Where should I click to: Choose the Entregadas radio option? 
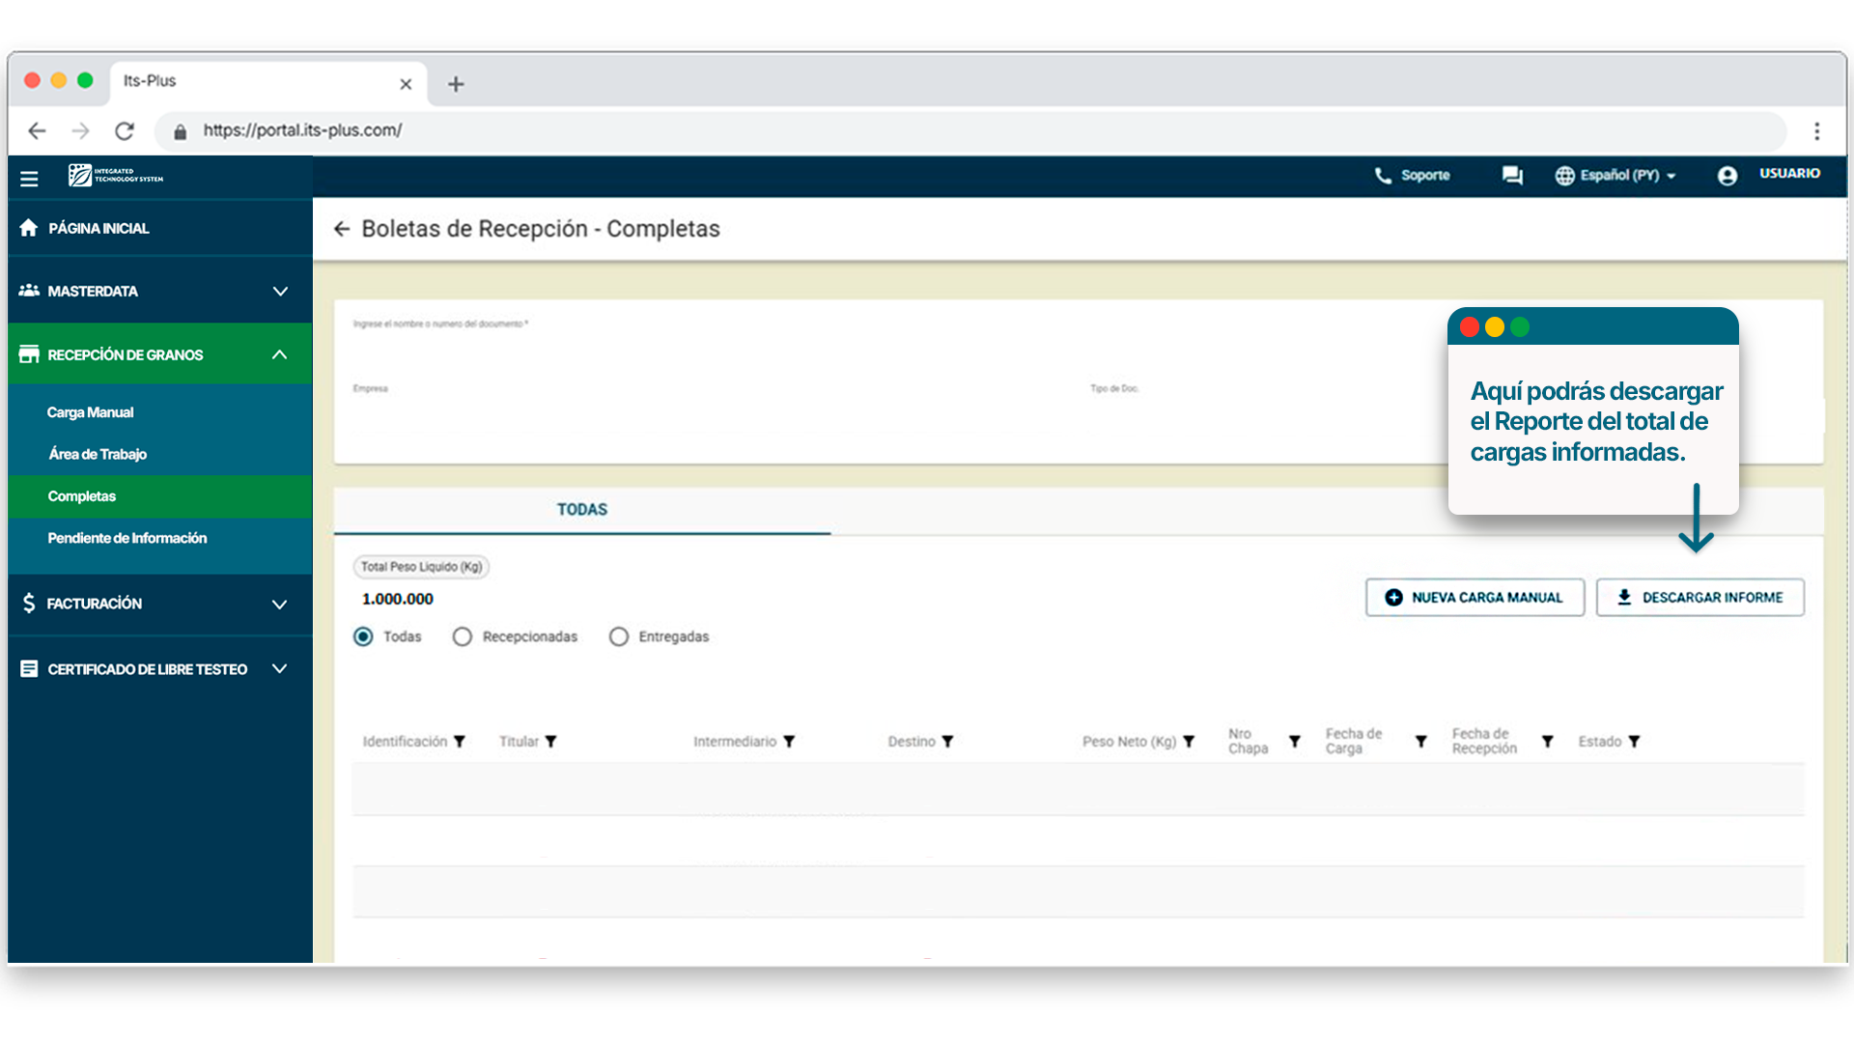point(619,636)
